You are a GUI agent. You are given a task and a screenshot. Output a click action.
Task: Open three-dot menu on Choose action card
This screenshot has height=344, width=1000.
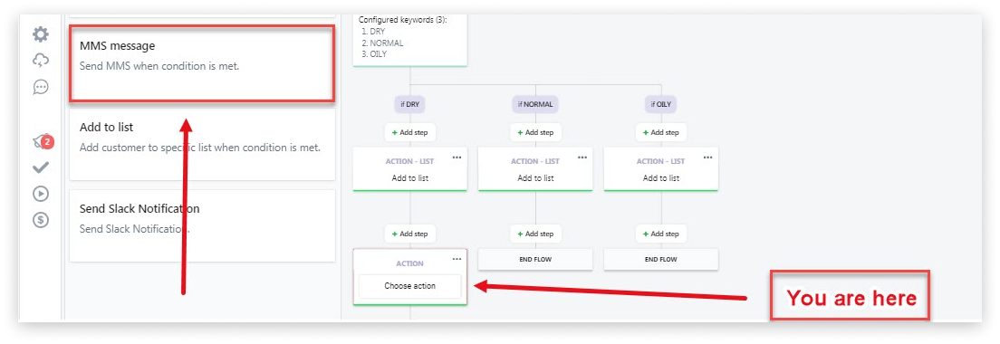457,259
